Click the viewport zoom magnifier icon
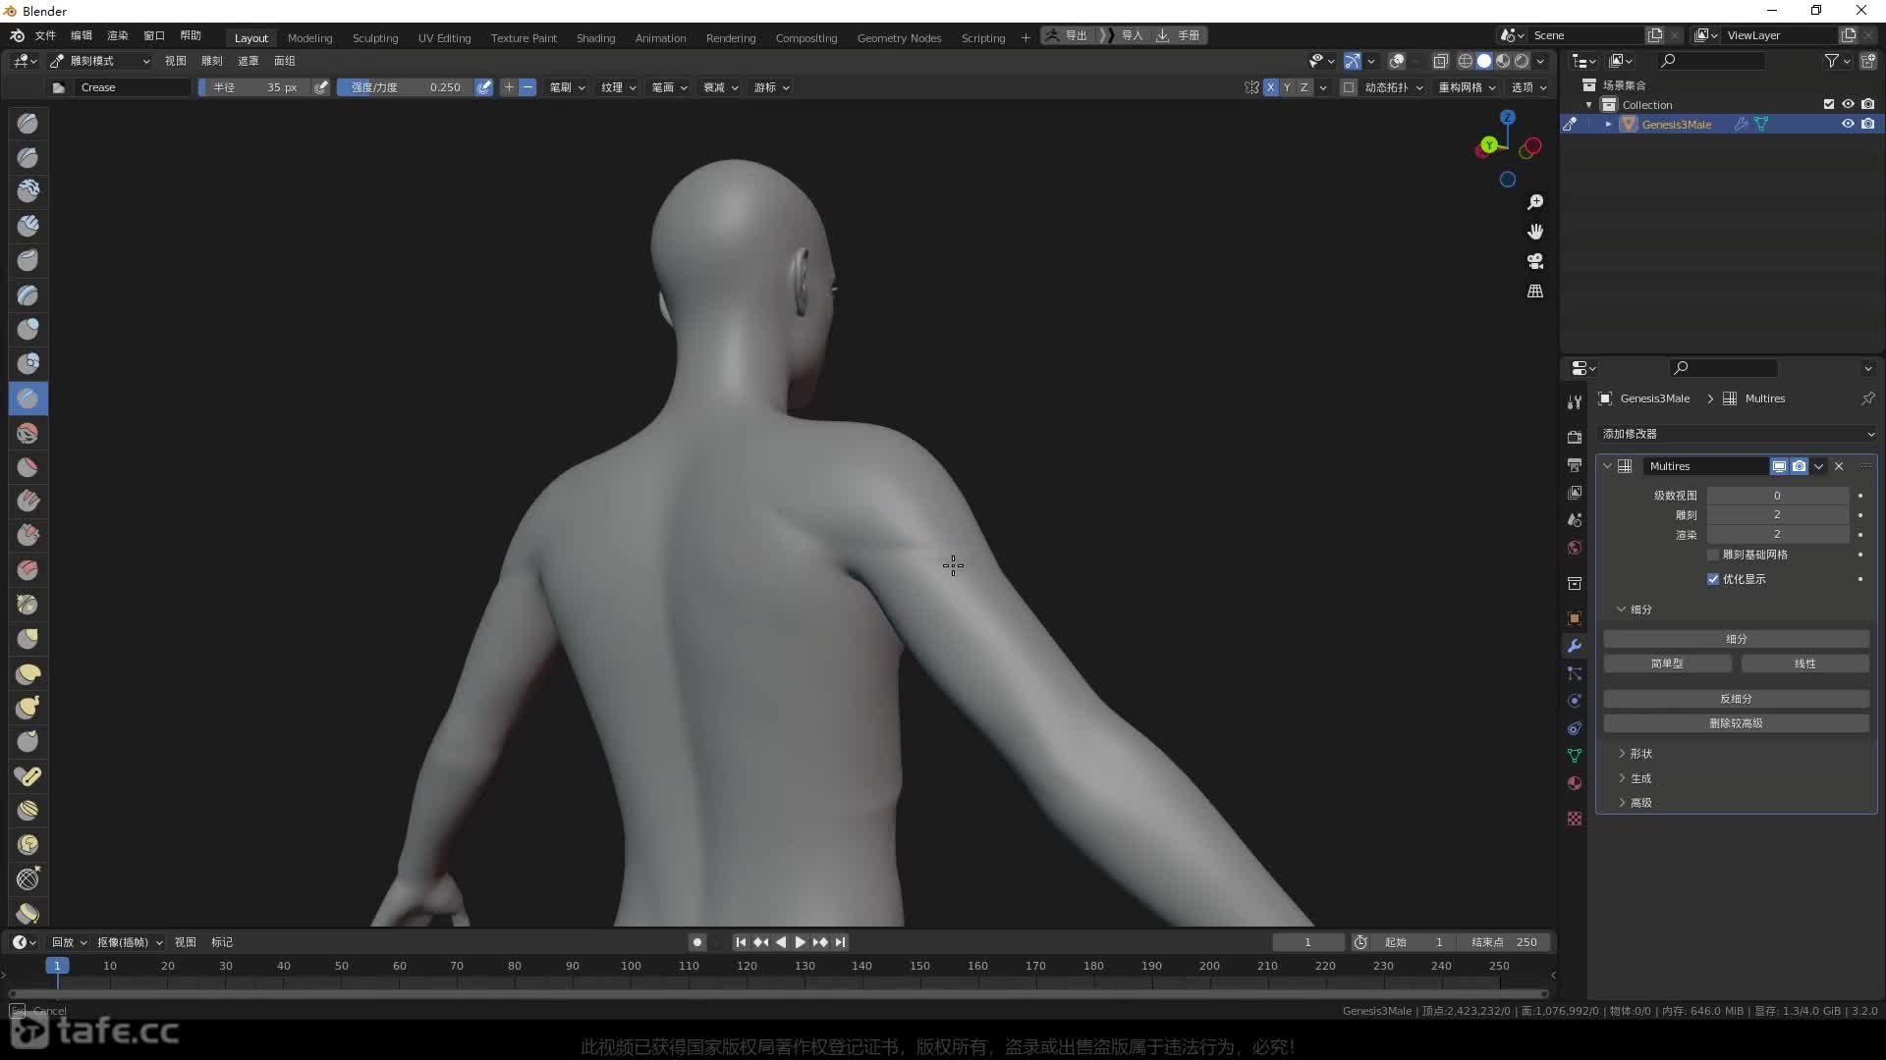This screenshot has height=1060, width=1886. tap(1535, 202)
